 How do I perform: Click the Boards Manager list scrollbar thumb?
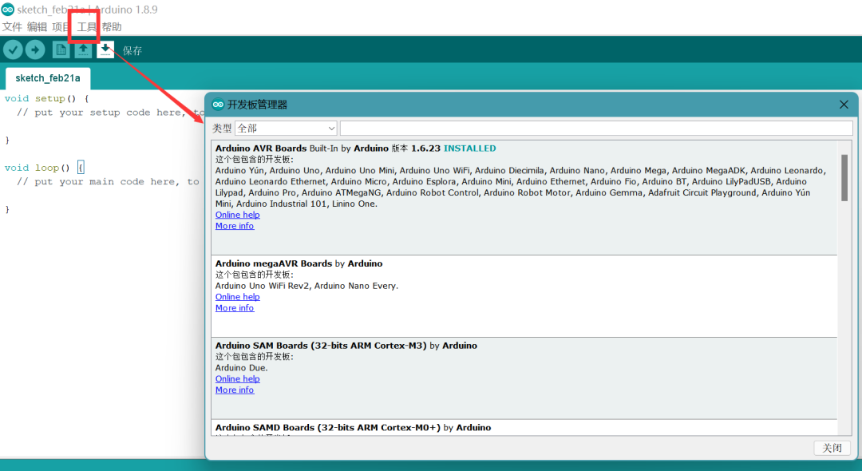844,177
